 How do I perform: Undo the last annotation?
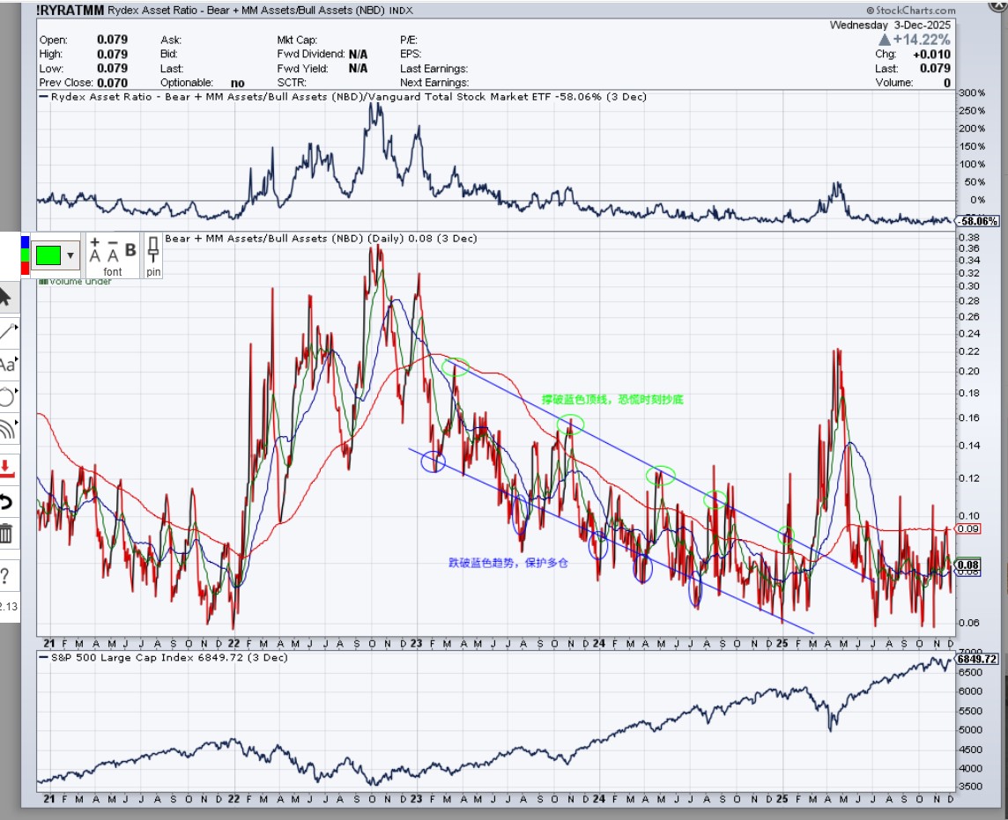(x=7, y=502)
